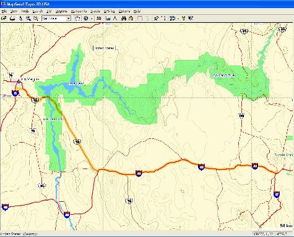Viewport: 294px width, 237px height.
Task: Click the Las Vegas city marker
Action: coord(19,81)
